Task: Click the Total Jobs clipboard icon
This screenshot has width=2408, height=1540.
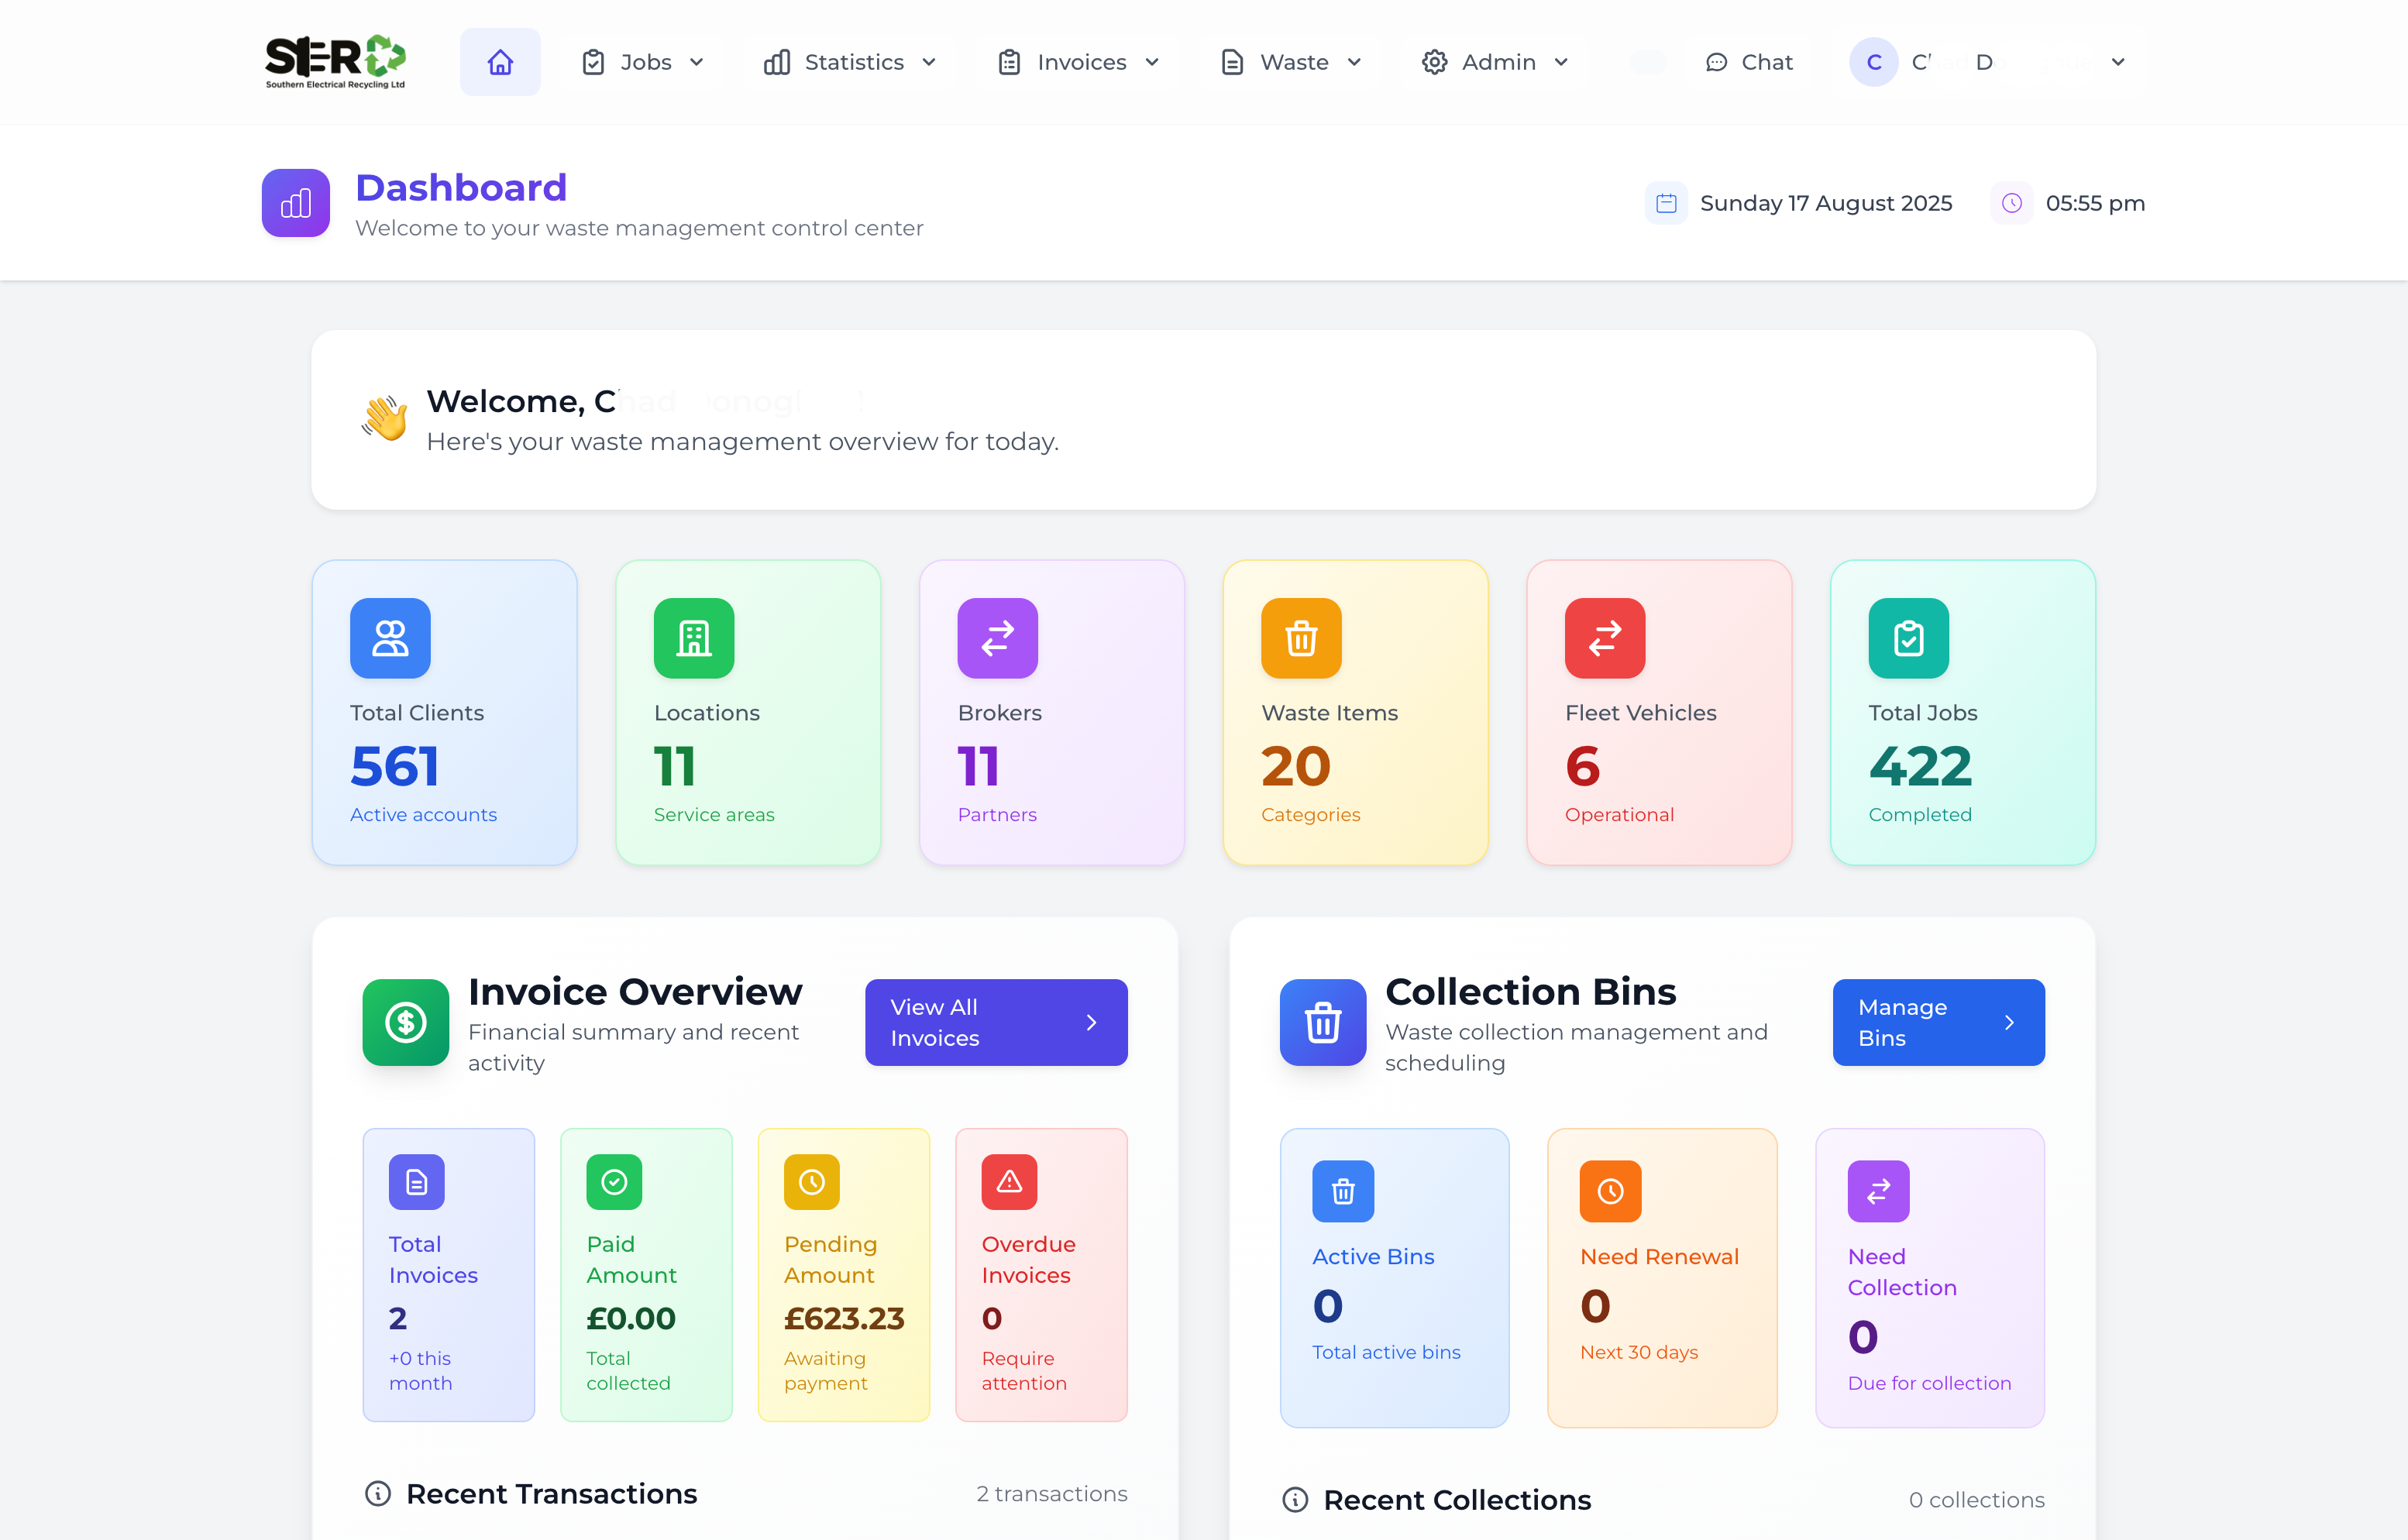Action: pos(1908,638)
